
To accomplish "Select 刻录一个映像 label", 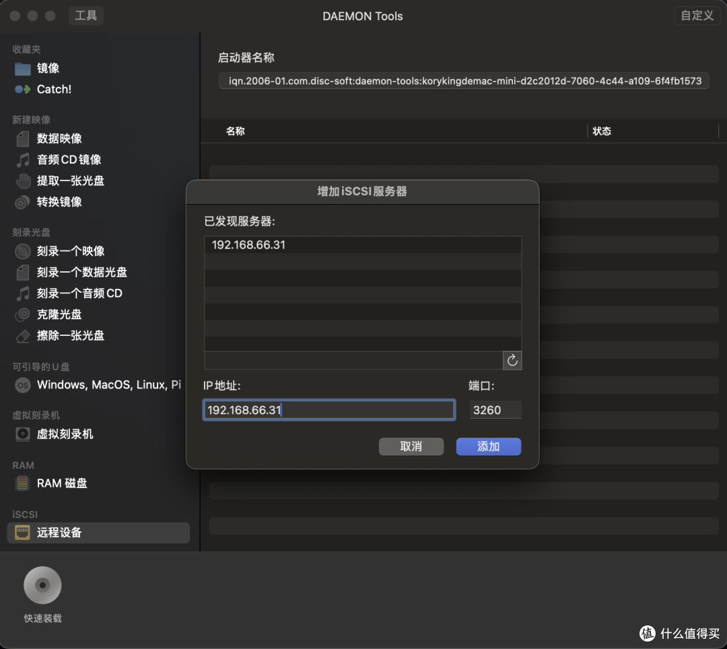I will click(x=71, y=251).
